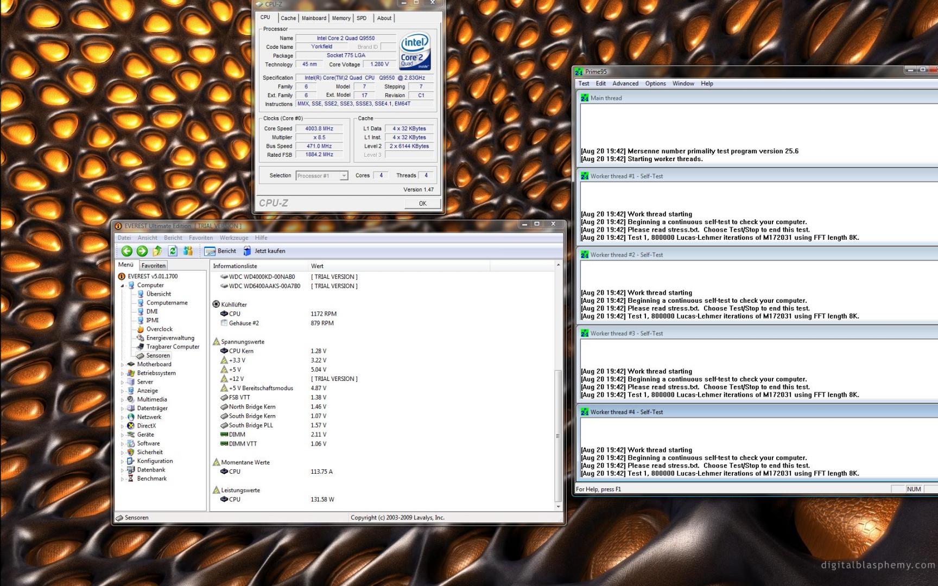Switch to Favoriten tab in EVEREST
Screen dimensions: 938x586
pos(154,265)
